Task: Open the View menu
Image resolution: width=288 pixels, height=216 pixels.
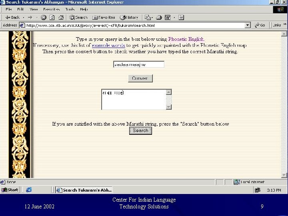Action: (x=34, y=9)
